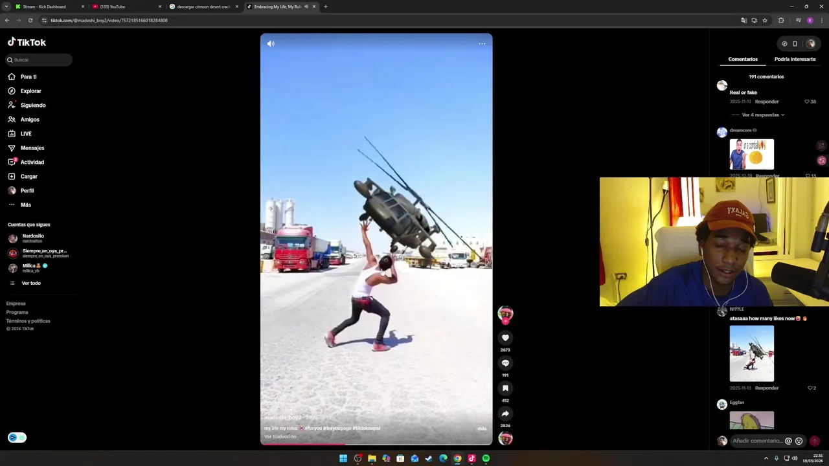Open Términos y políticas footer link

coord(28,320)
